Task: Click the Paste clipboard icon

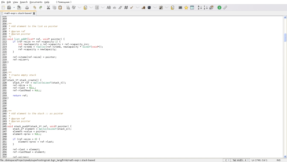Action: click(x=60, y=8)
